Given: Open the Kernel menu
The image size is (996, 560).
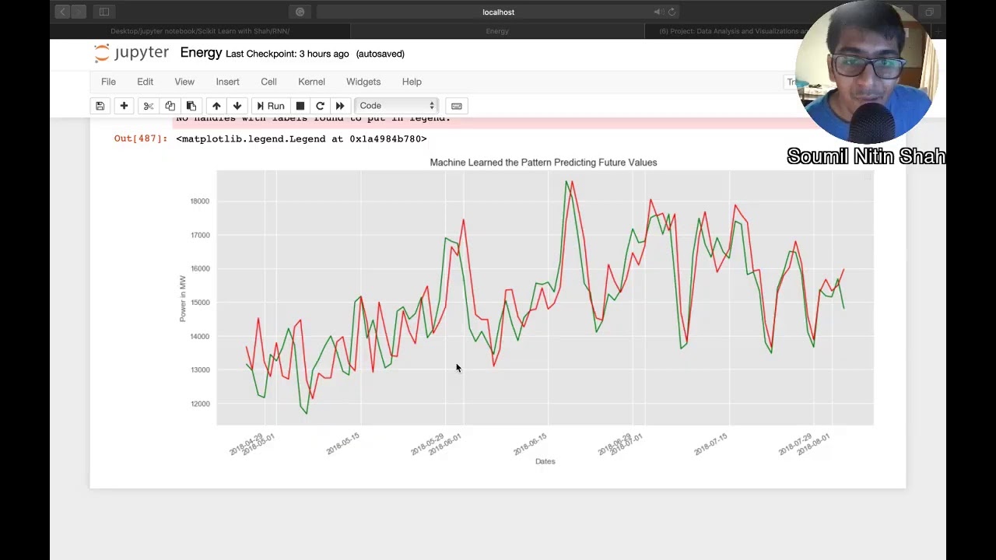Looking at the screenshot, I should coord(311,82).
